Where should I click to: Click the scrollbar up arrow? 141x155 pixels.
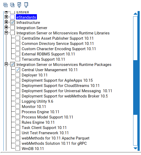(x=136, y=14)
